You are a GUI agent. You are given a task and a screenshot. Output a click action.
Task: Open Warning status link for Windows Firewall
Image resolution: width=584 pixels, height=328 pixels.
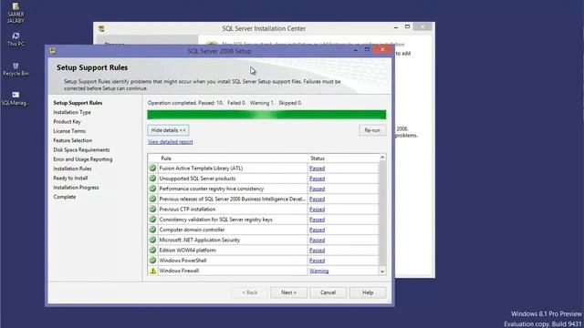click(318, 271)
